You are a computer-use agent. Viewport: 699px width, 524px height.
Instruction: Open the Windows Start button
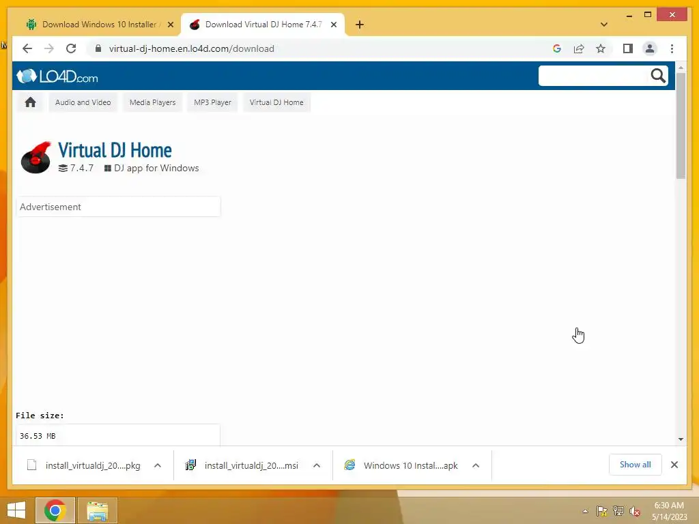[x=16, y=510]
